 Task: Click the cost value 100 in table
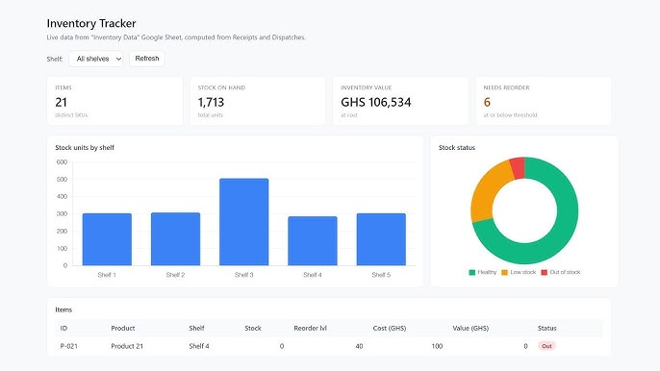[x=437, y=346]
